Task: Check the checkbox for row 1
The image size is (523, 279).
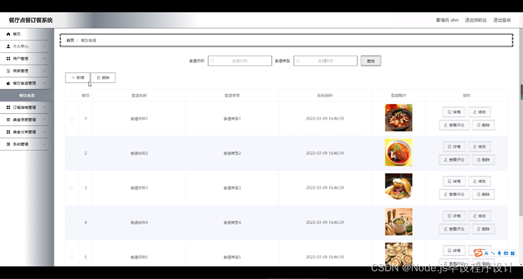Action: (x=72, y=119)
